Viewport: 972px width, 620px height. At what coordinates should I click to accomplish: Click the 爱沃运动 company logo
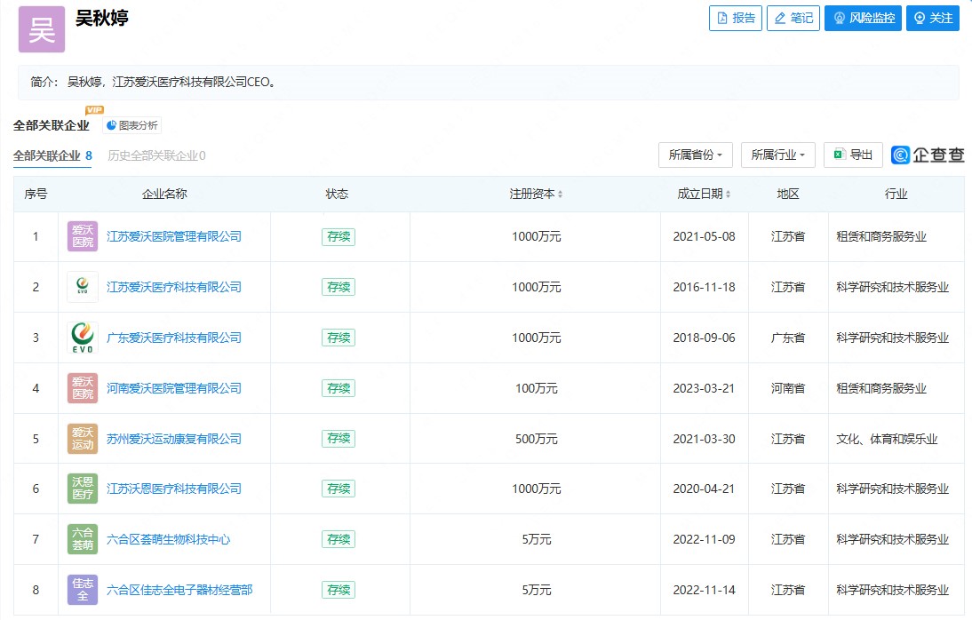tap(83, 439)
